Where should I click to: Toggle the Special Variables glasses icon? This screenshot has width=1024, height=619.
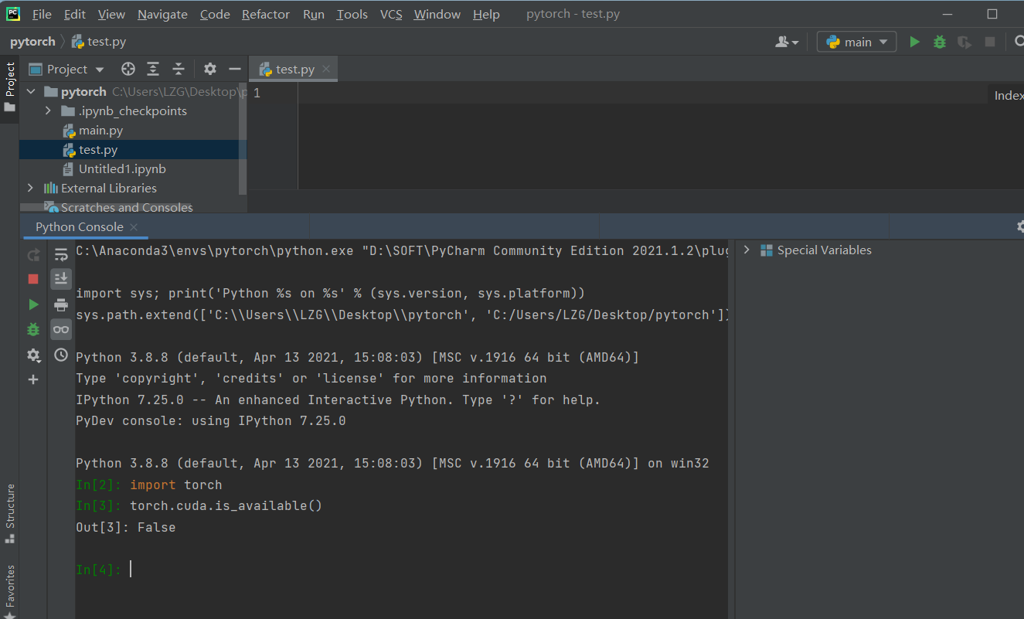click(60, 329)
